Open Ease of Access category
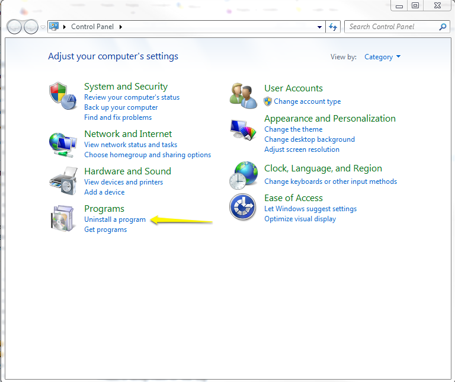 [293, 198]
